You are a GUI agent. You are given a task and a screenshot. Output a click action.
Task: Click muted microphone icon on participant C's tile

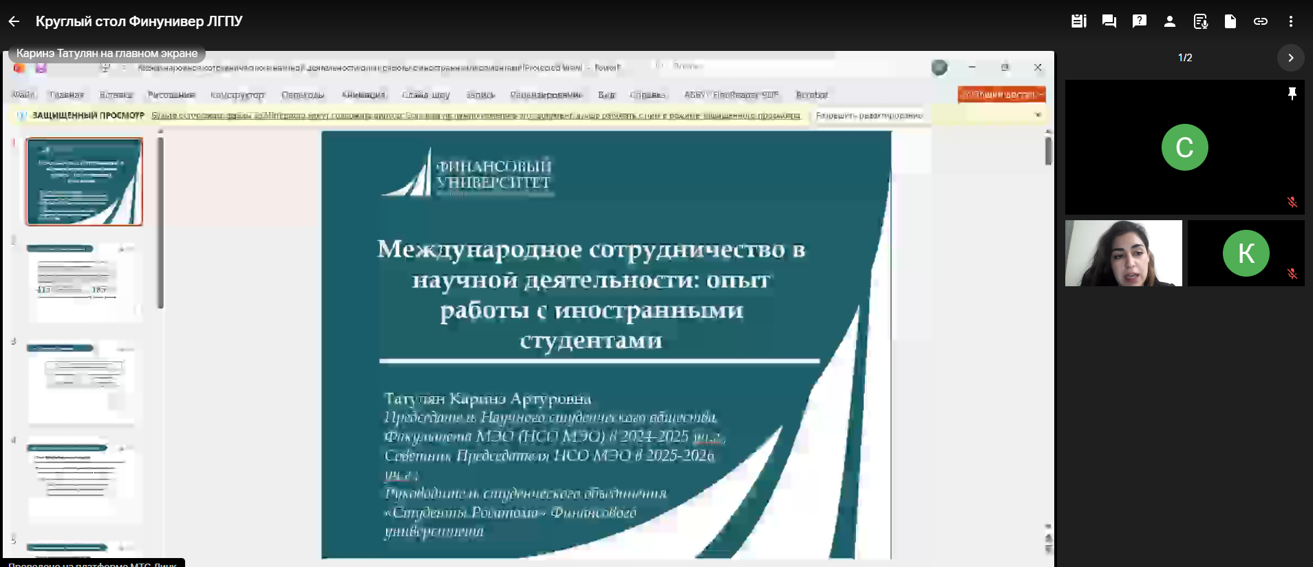click(x=1292, y=202)
